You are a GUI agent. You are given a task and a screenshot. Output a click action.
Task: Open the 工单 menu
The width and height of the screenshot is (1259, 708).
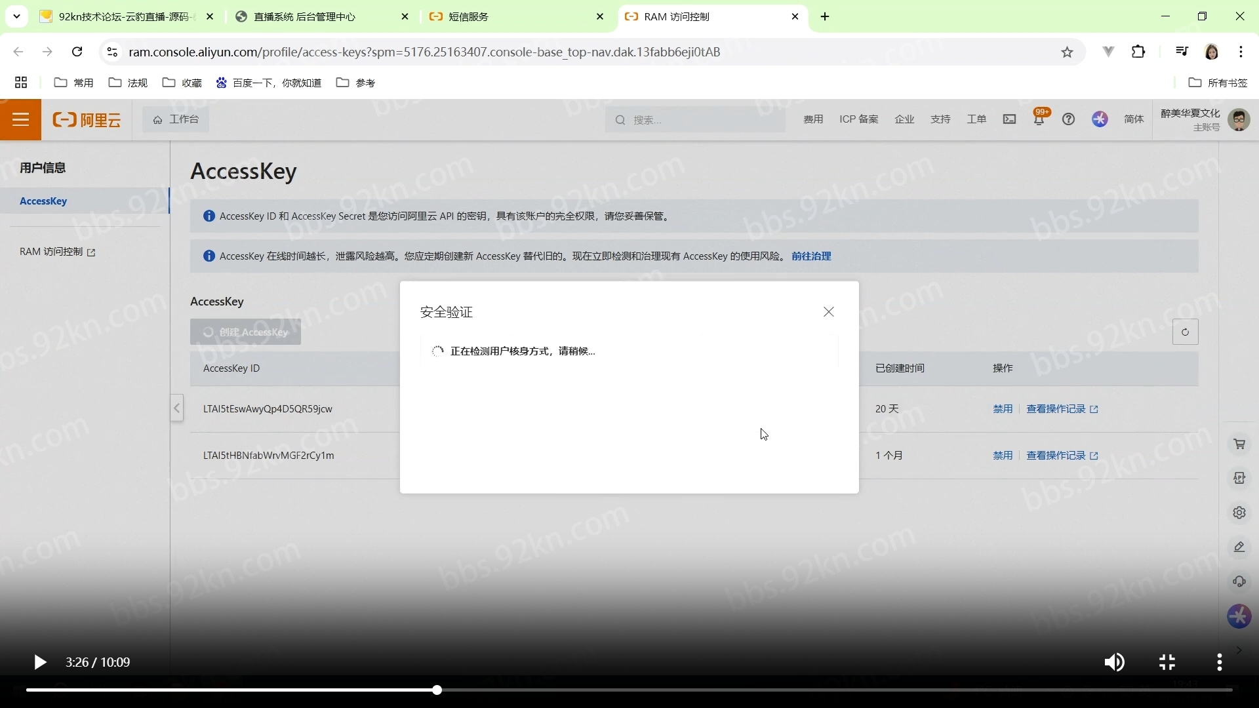coord(976,119)
